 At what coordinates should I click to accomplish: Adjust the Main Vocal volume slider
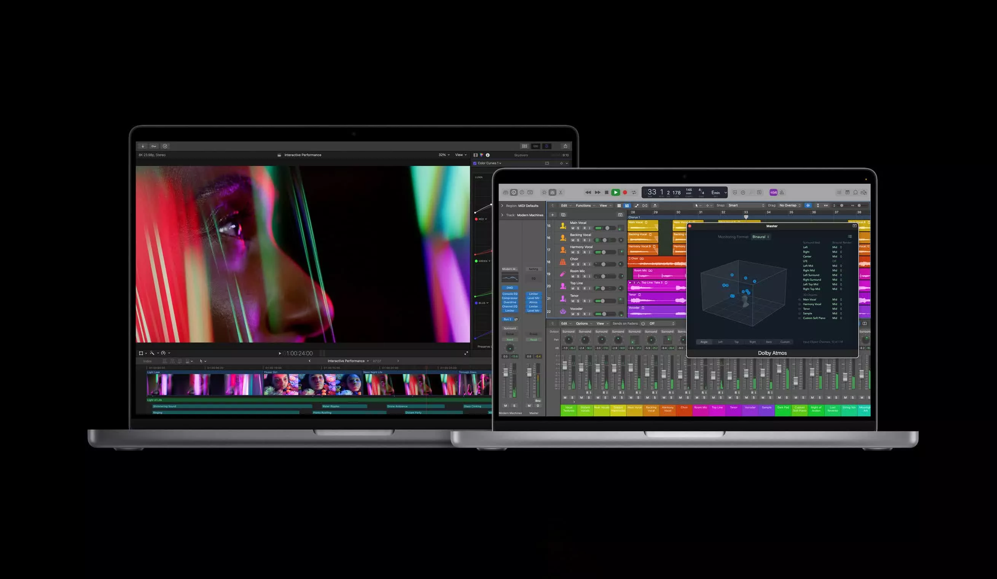pos(608,228)
